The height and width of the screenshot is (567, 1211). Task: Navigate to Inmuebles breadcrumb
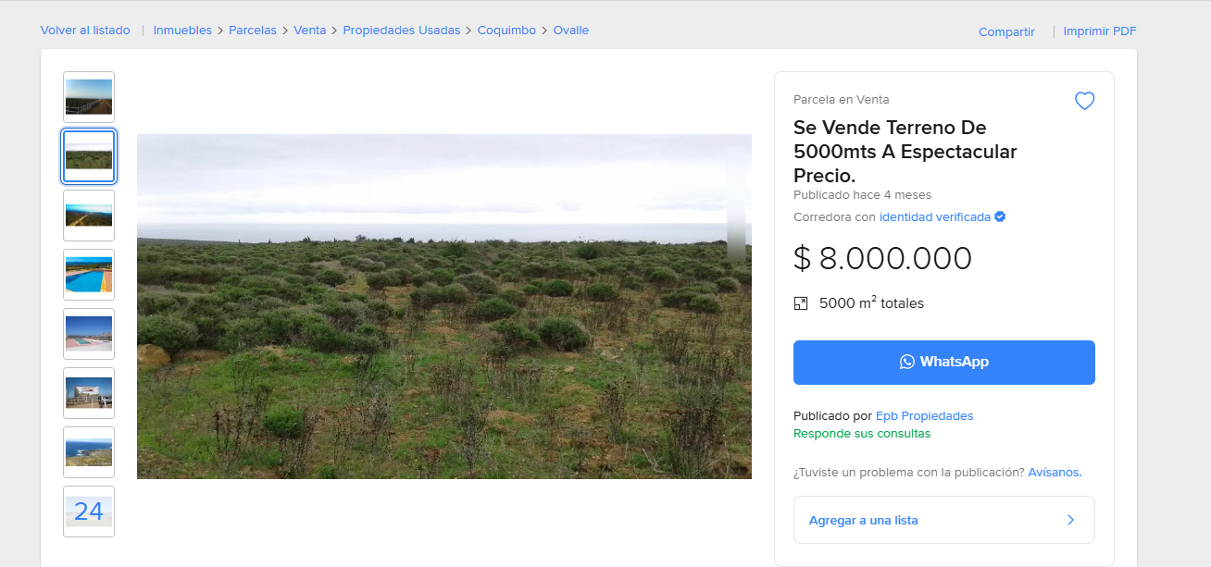point(182,31)
